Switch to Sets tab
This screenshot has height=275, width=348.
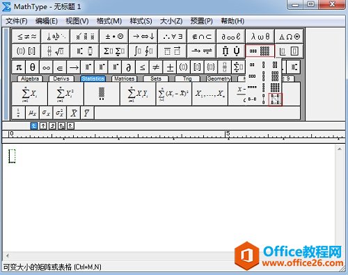(156, 78)
